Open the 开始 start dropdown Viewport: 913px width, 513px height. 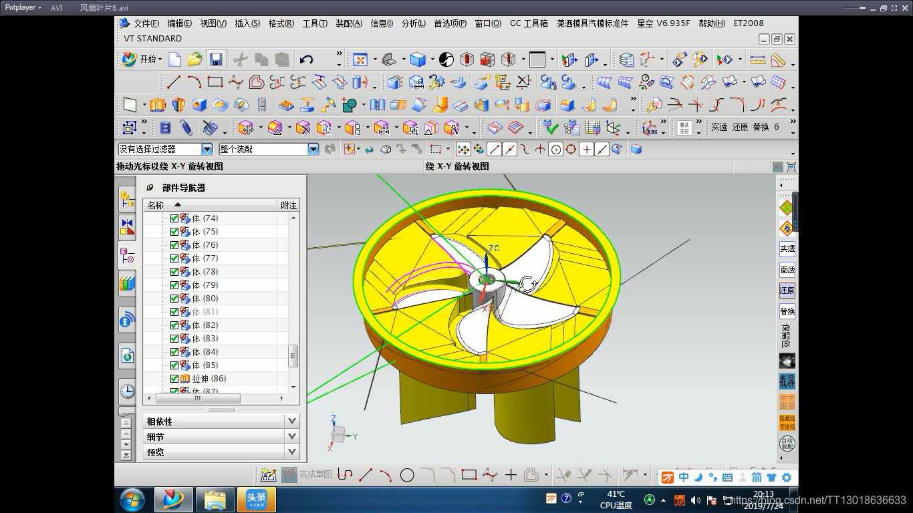click(142, 59)
